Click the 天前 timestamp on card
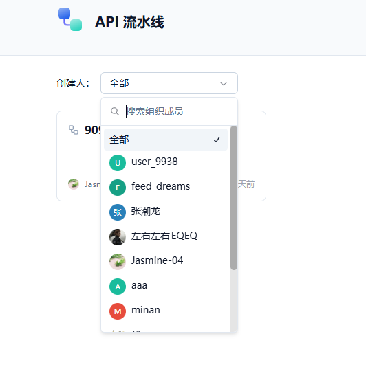The image size is (366, 378). pyautogui.click(x=246, y=184)
